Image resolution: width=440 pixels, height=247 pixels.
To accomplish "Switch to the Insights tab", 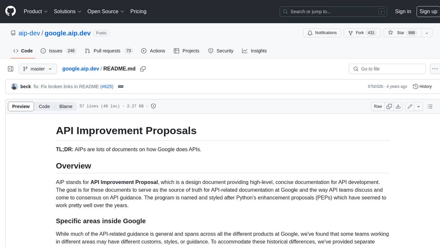I will [x=254, y=51].
